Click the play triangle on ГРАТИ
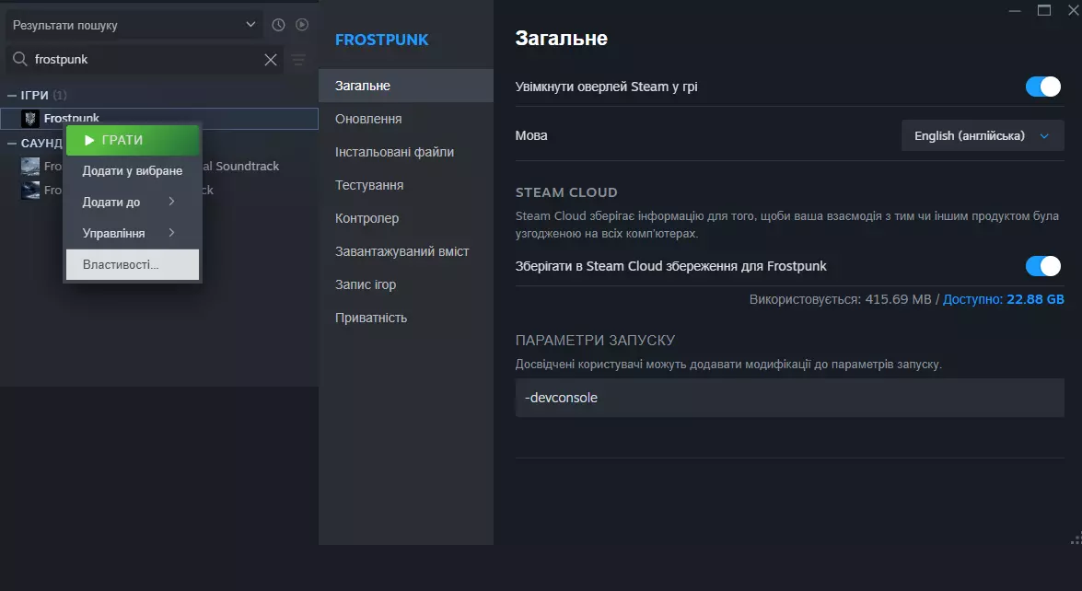This screenshot has height=591, width=1082. tap(89, 140)
